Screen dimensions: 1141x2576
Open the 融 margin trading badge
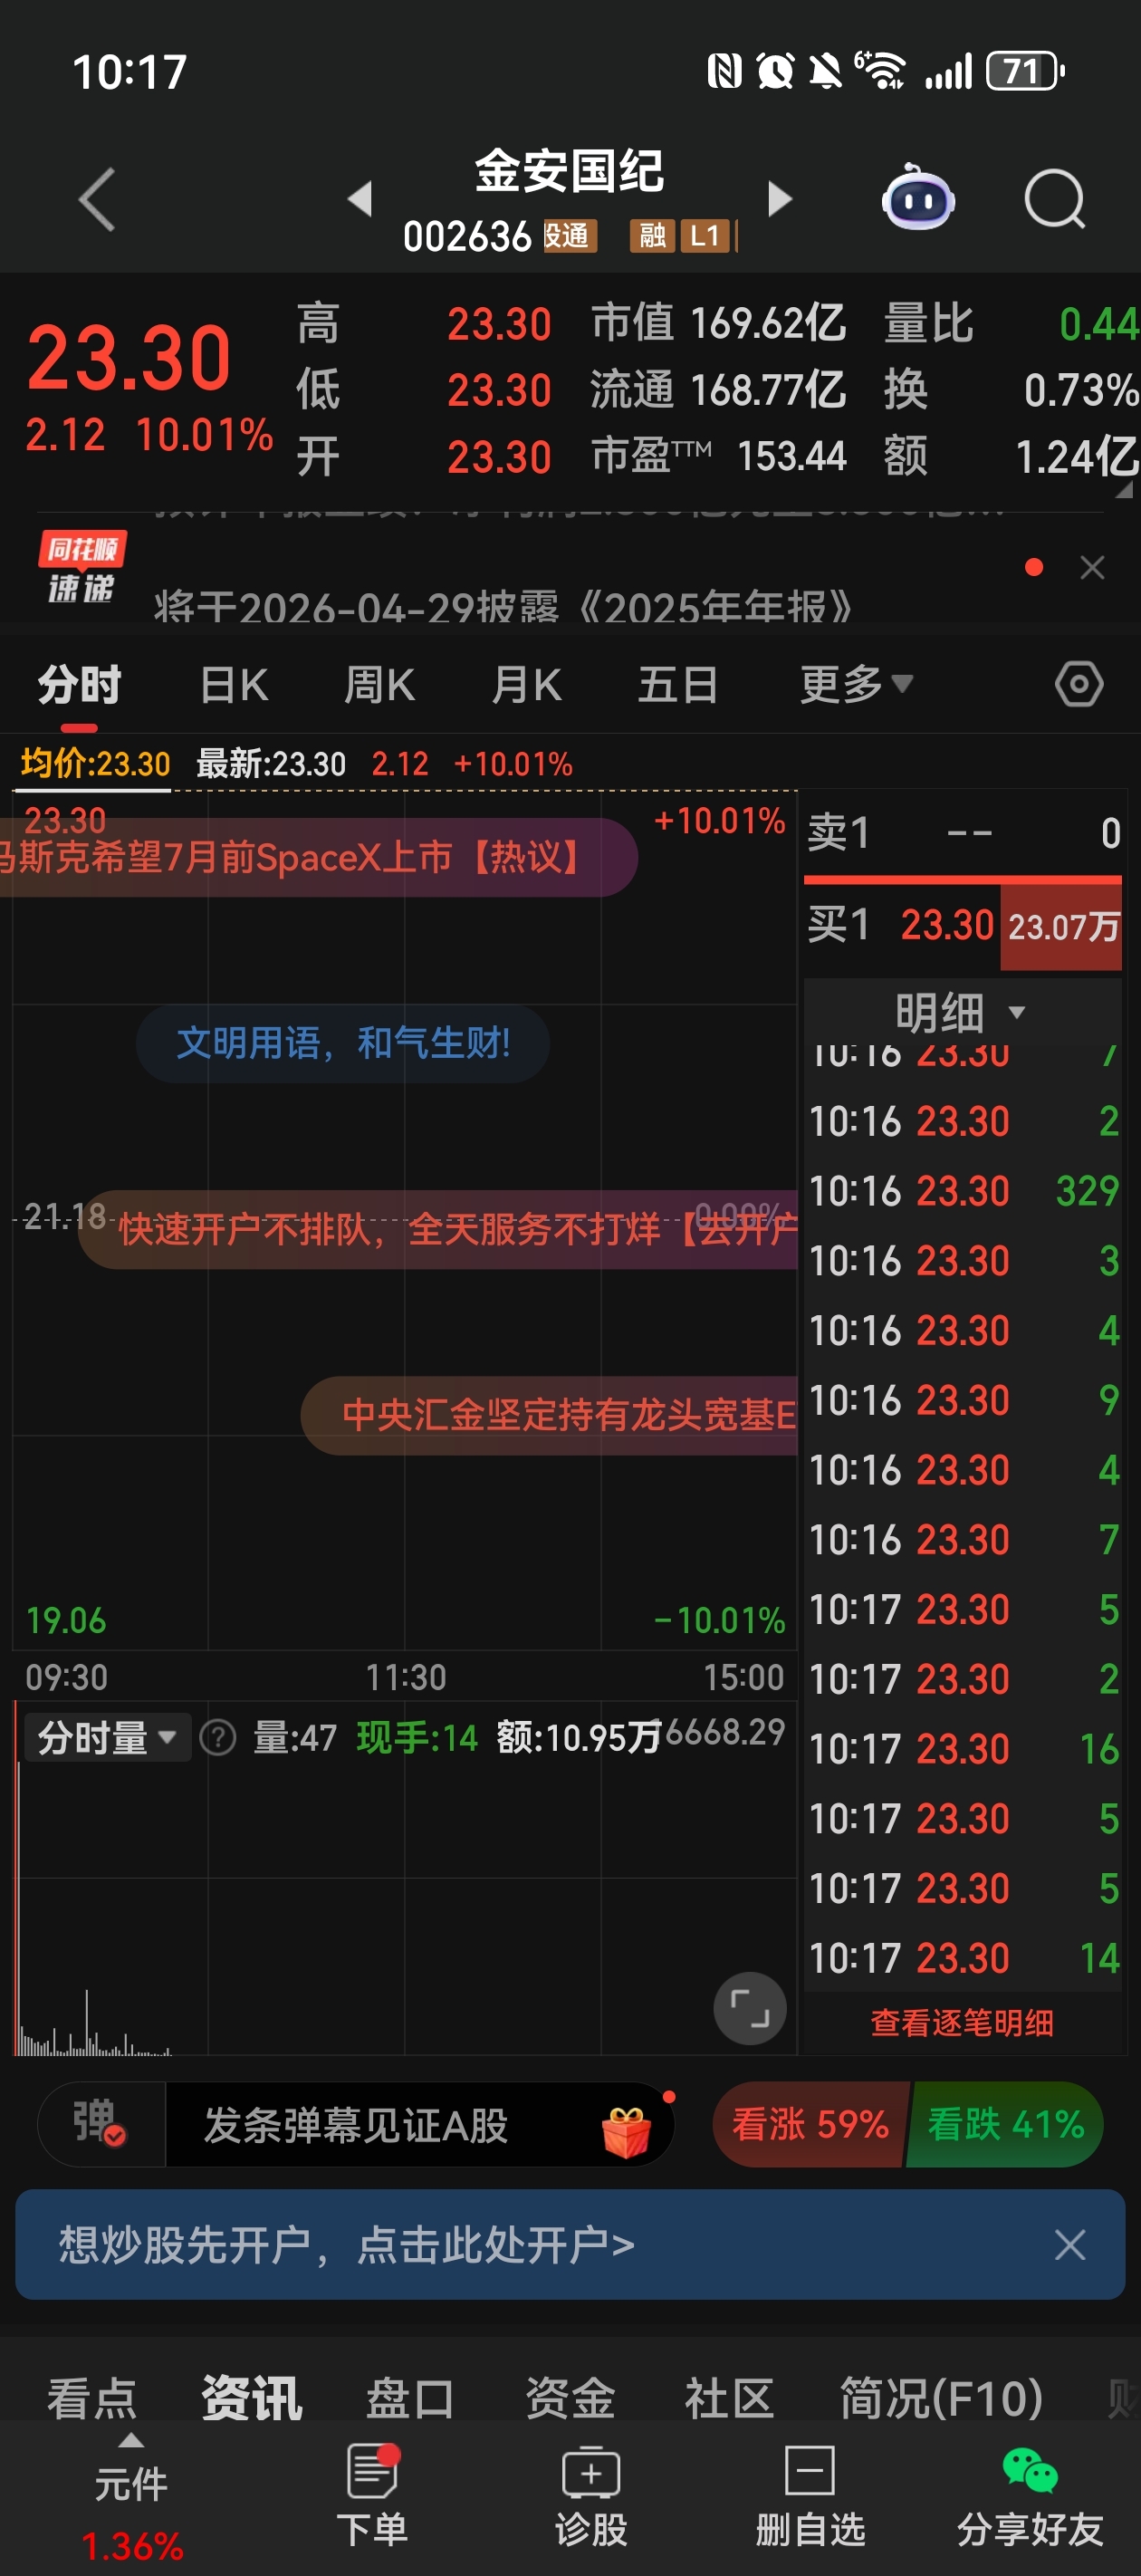click(652, 236)
